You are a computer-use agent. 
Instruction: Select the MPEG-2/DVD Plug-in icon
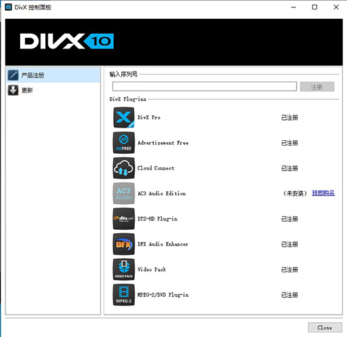[124, 295]
